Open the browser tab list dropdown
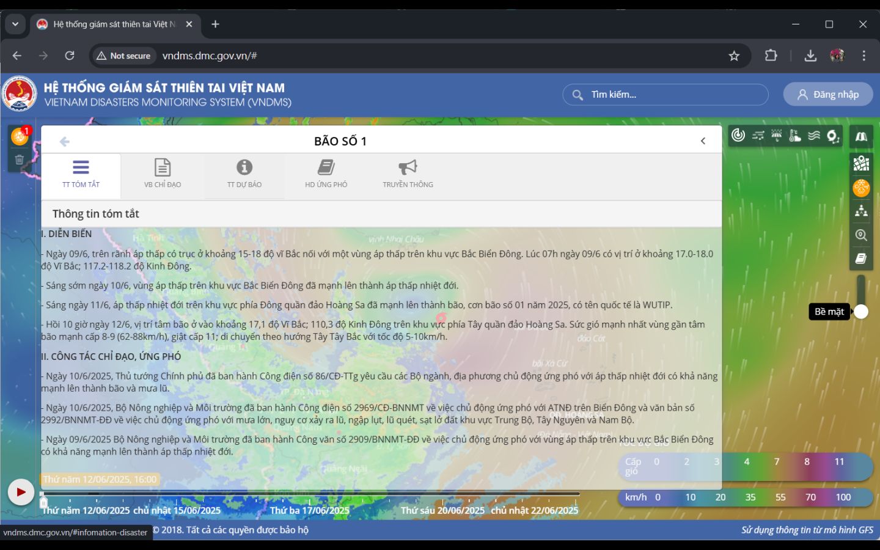880x550 pixels. 15,24
